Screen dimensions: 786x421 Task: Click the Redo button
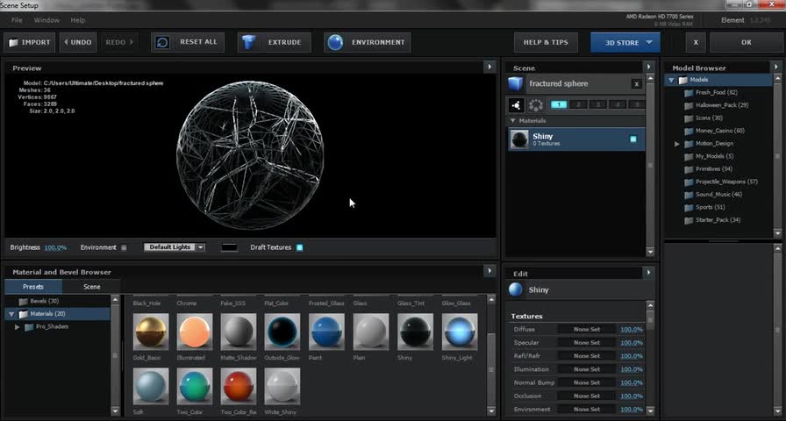[119, 43]
